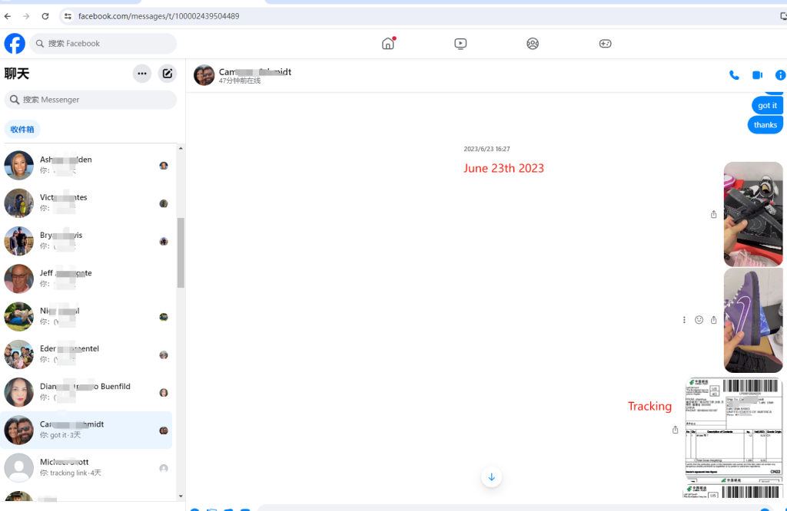React with emoji beside purple shoe photo
The image size is (787, 511).
point(699,320)
